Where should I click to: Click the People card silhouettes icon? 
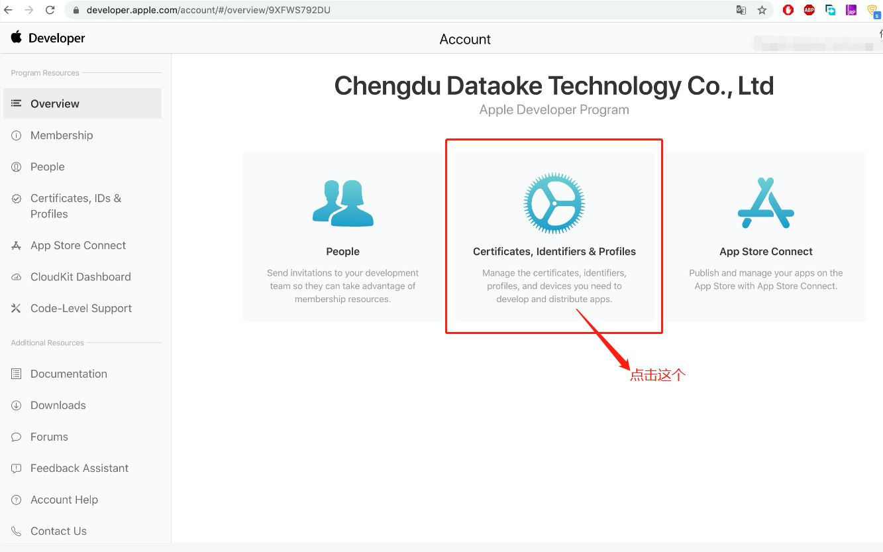click(343, 203)
